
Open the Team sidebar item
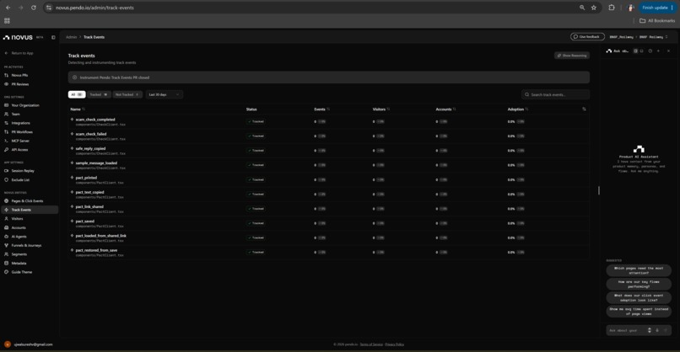coord(16,115)
